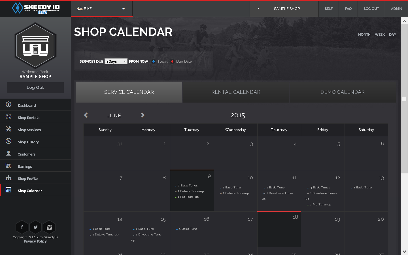
Task: Click the Shop Profile hierarchy icon
Action: click(8, 178)
